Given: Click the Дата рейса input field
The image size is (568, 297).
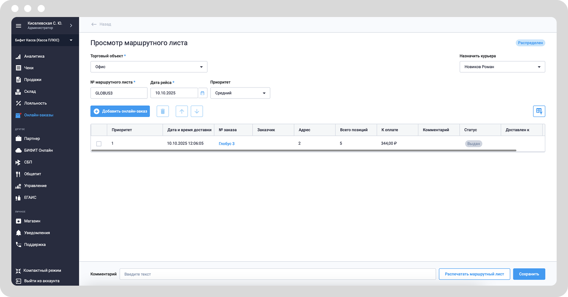Looking at the screenshot, I should click(x=174, y=93).
